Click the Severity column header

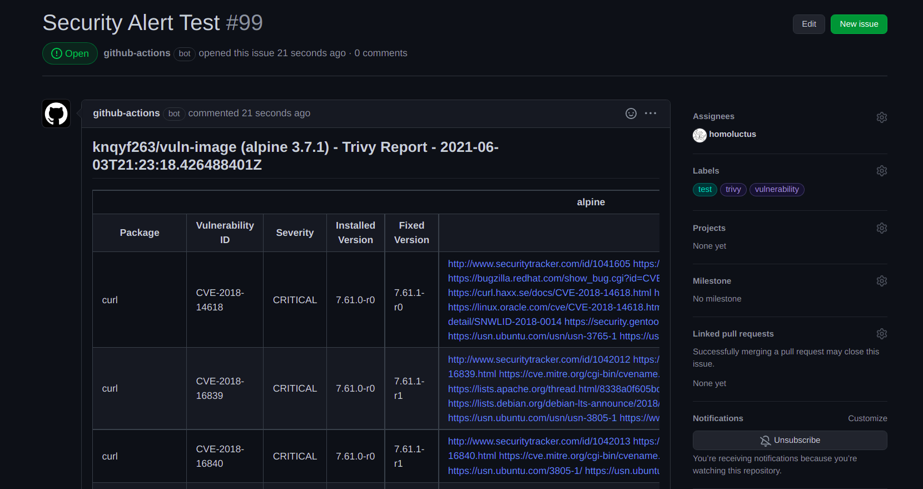295,233
